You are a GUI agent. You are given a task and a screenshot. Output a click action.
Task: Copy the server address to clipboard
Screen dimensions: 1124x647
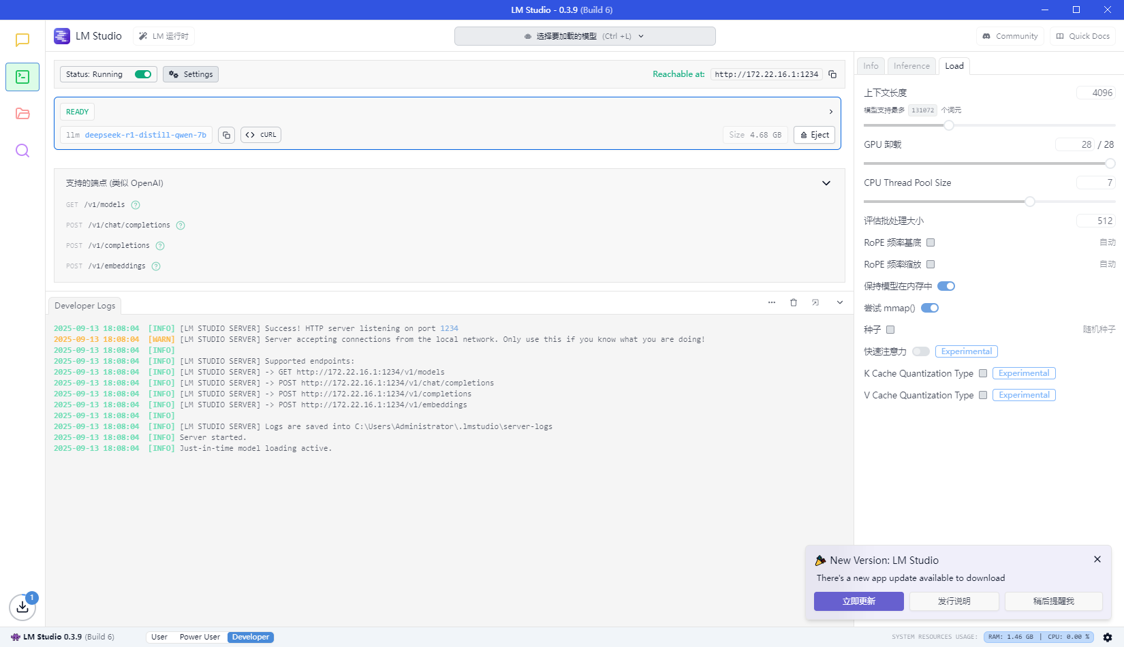click(832, 74)
